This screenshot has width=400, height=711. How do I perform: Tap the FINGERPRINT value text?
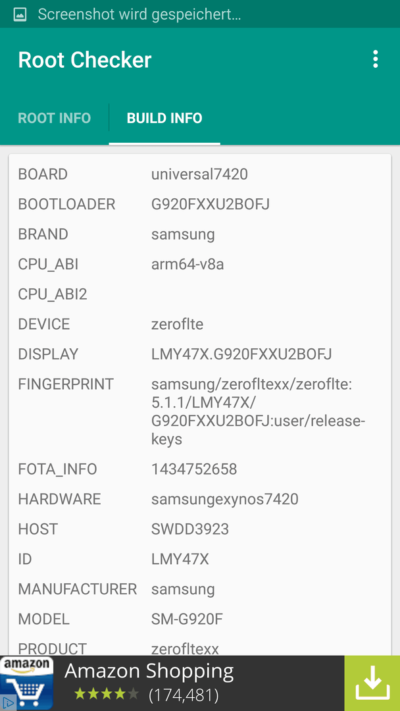click(258, 411)
